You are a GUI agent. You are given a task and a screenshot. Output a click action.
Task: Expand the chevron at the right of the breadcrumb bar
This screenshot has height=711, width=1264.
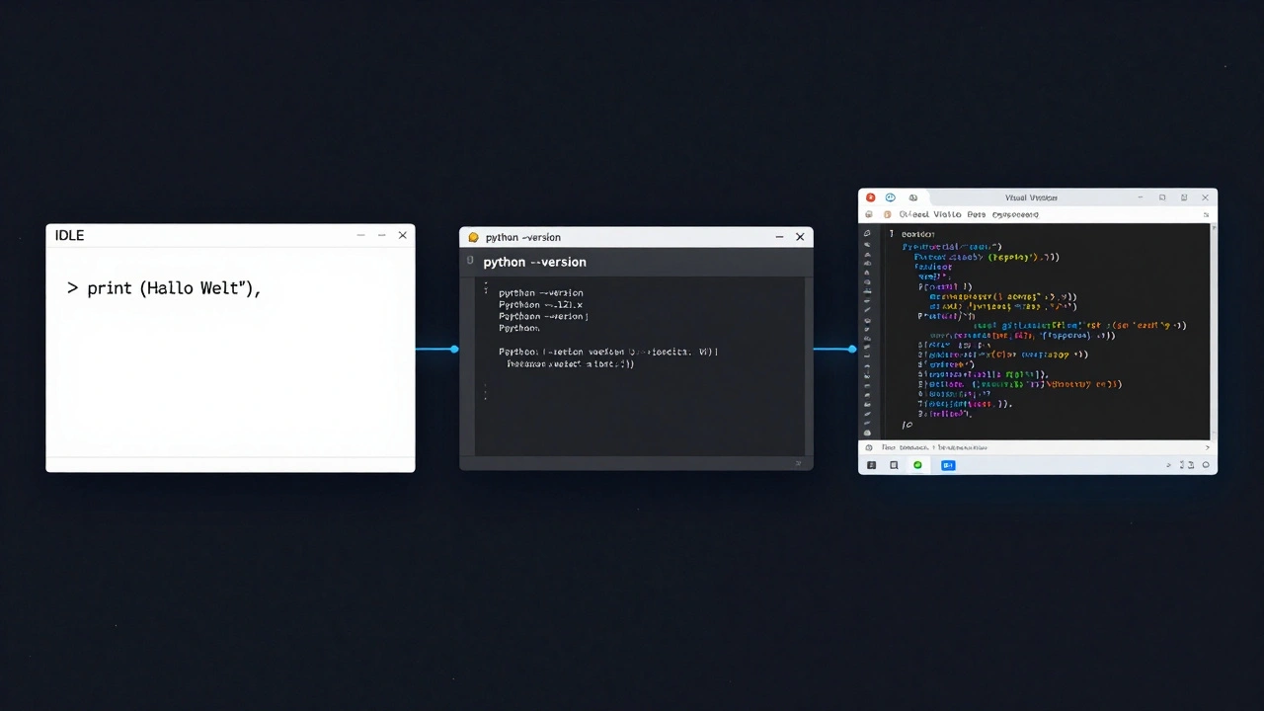[x=1207, y=446]
